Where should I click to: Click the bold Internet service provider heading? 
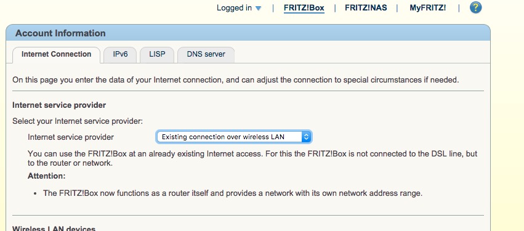click(59, 105)
